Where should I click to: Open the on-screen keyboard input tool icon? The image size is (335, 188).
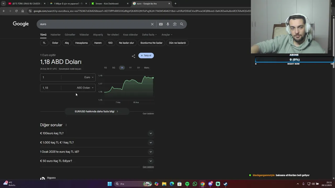pyautogui.click(x=161, y=24)
